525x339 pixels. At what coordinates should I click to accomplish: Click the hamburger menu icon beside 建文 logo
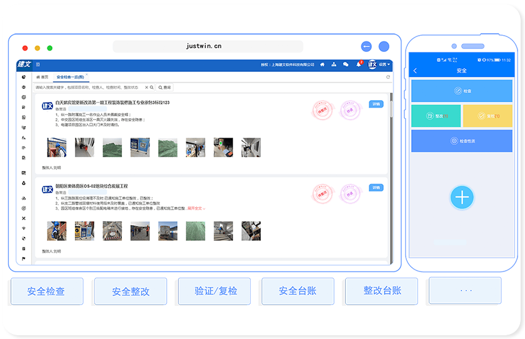[x=37, y=64]
